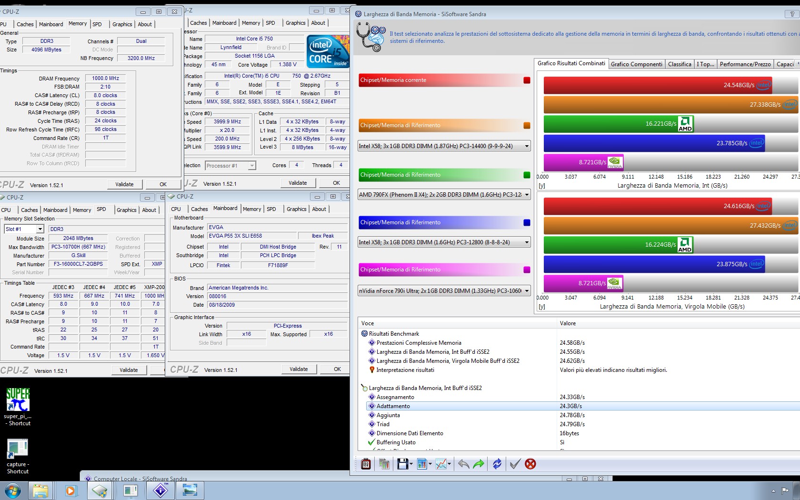Click the grey checkmark accept icon
Image resolution: width=800 pixels, height=500 pixels.
[x=515, y=464]
